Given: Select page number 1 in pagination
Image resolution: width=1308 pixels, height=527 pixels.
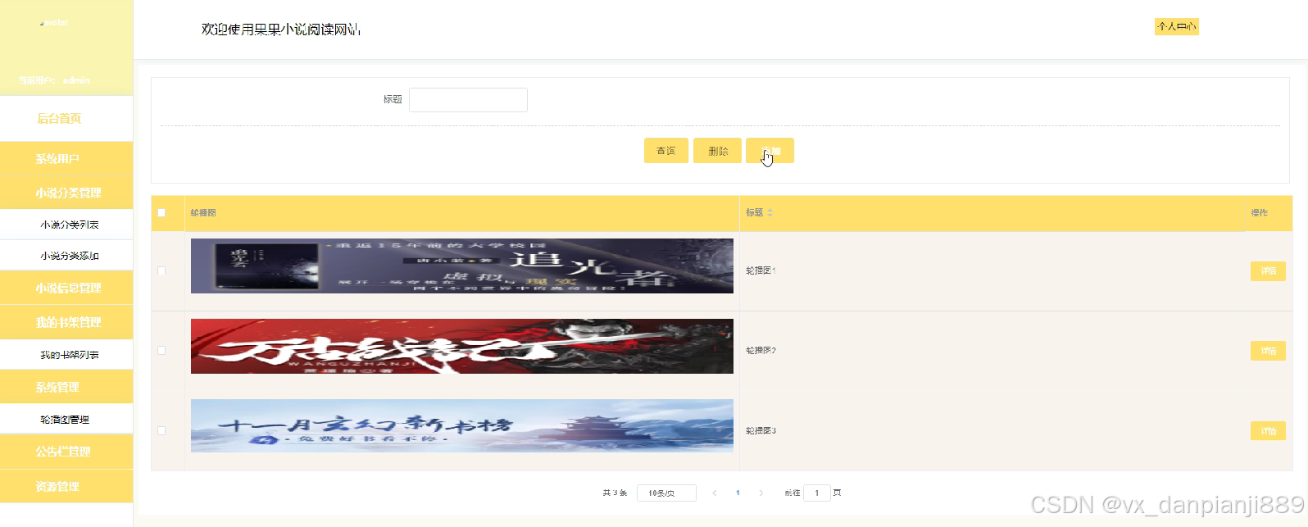Looking at the screenshot, I should click(738, 493).
